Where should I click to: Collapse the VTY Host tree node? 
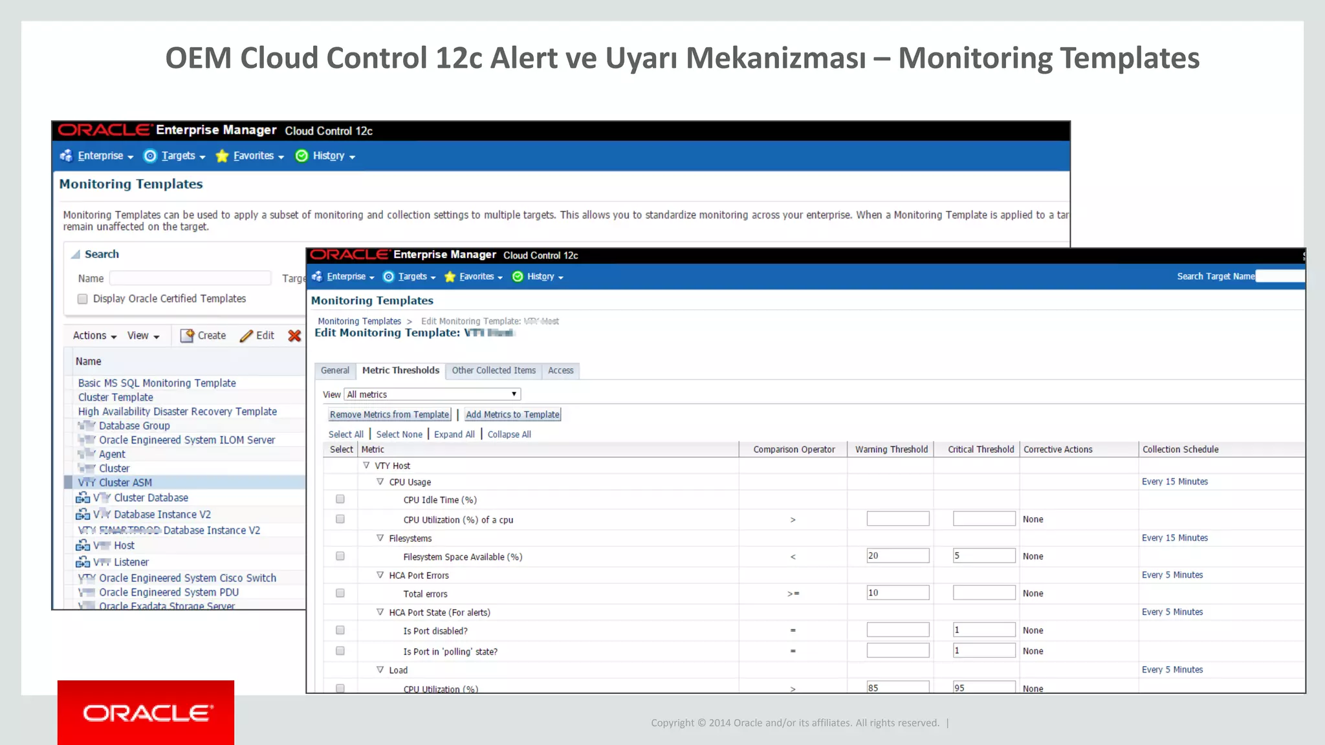[366, 465]
